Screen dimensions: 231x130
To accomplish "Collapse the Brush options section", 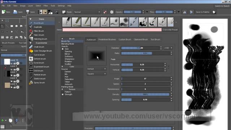I will click(x=62, y=39).
